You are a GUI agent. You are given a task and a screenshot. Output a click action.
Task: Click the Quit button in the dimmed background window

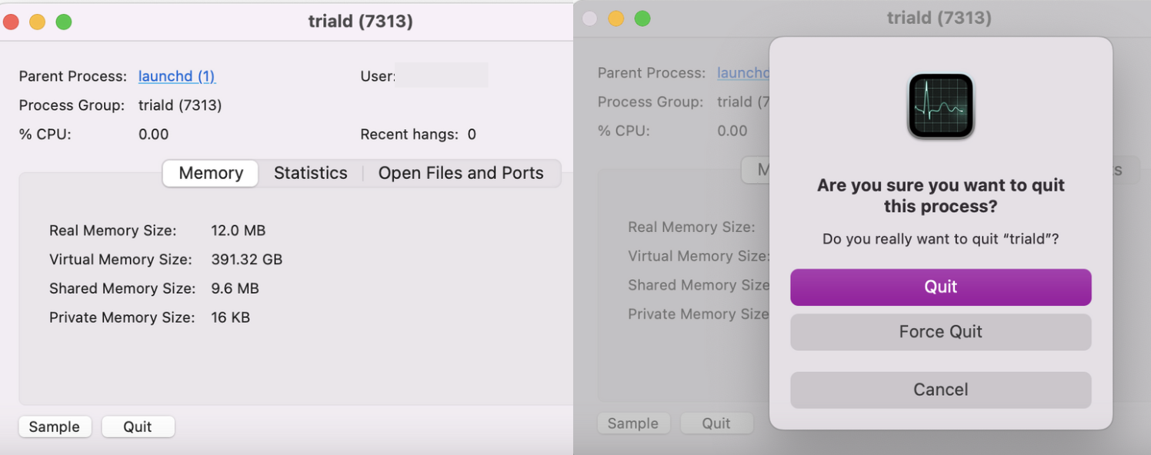(x=716, y=423)
